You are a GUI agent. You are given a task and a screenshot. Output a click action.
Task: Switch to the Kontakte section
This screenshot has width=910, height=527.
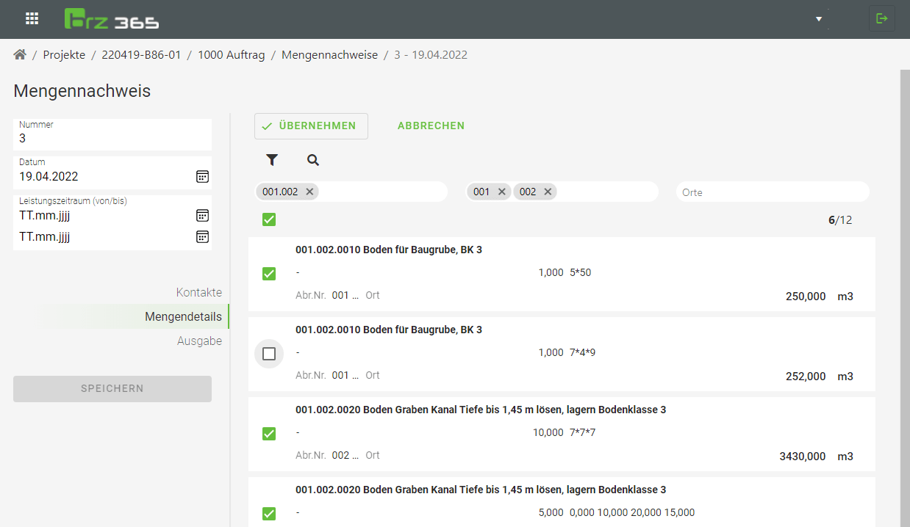pyautogui.click(x=198, y=292)
